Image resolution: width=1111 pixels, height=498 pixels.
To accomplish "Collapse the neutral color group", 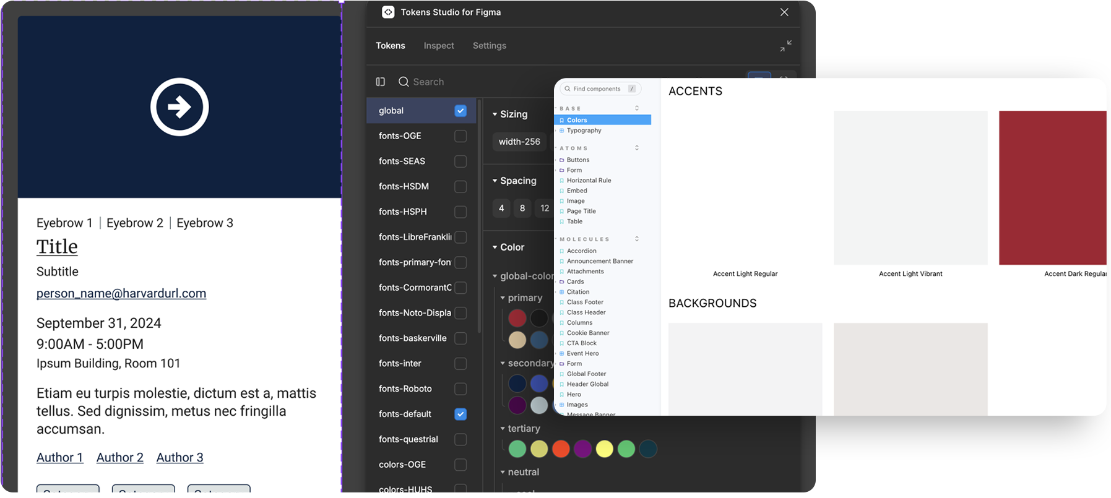I will tap(503, 473).
